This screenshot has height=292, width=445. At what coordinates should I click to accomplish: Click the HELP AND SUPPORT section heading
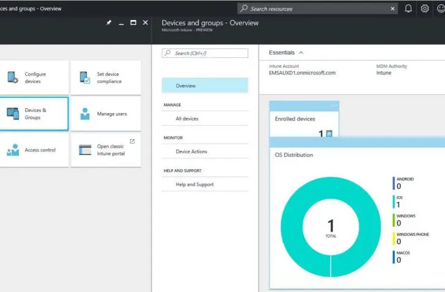click(x=183, y=170)
